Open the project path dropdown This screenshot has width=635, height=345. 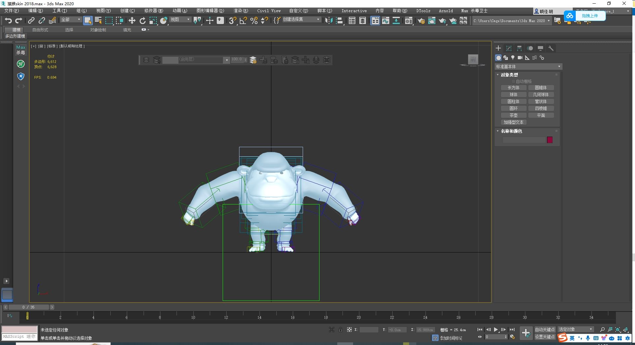coord(511,20)
